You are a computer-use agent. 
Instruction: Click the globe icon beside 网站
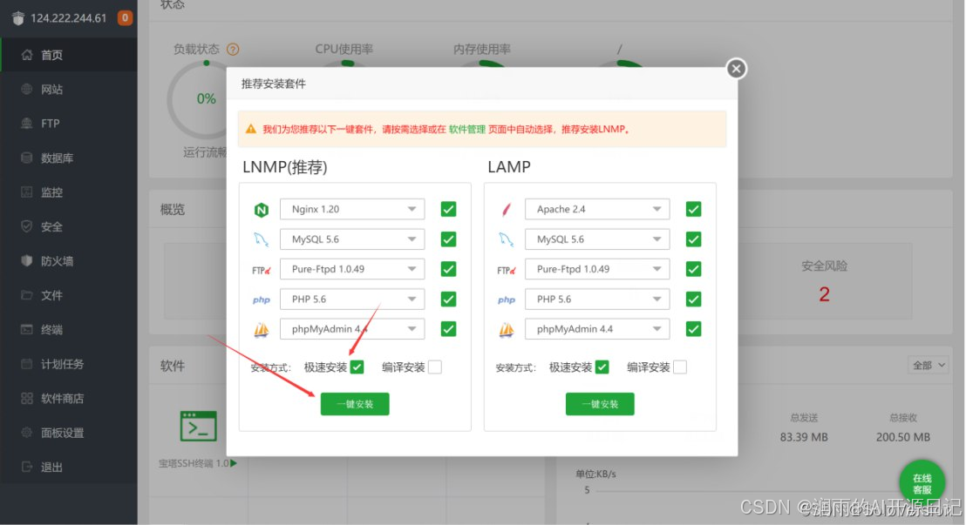point(26,90)
